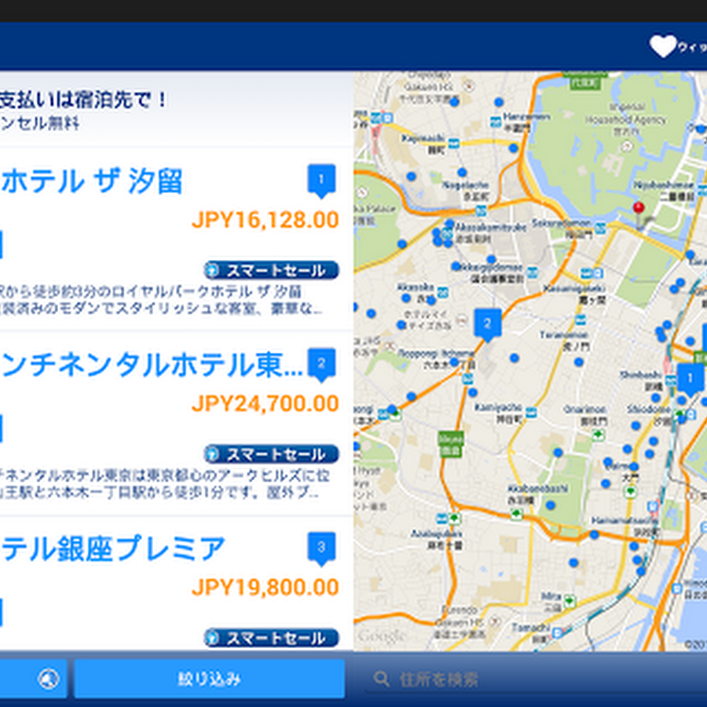
Task: Click the 汐留 hotel description text
Action: coord(160,300)
